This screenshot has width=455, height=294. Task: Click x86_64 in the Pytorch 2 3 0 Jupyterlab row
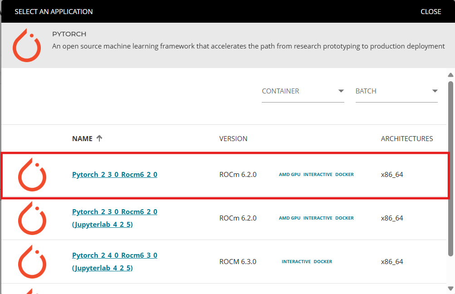(392, 218)
